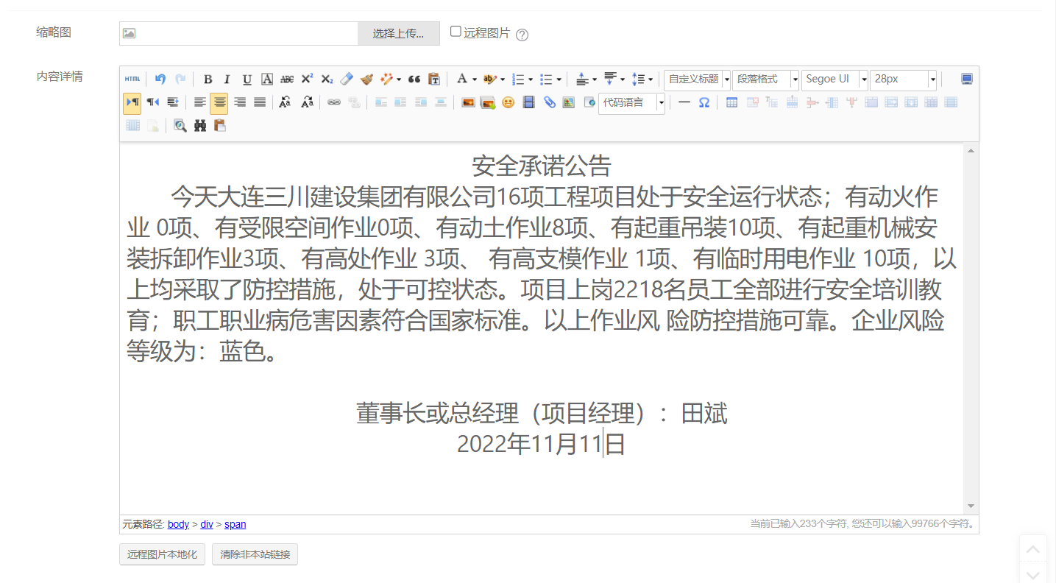Attach a file with the paperclip

[549, 102]
